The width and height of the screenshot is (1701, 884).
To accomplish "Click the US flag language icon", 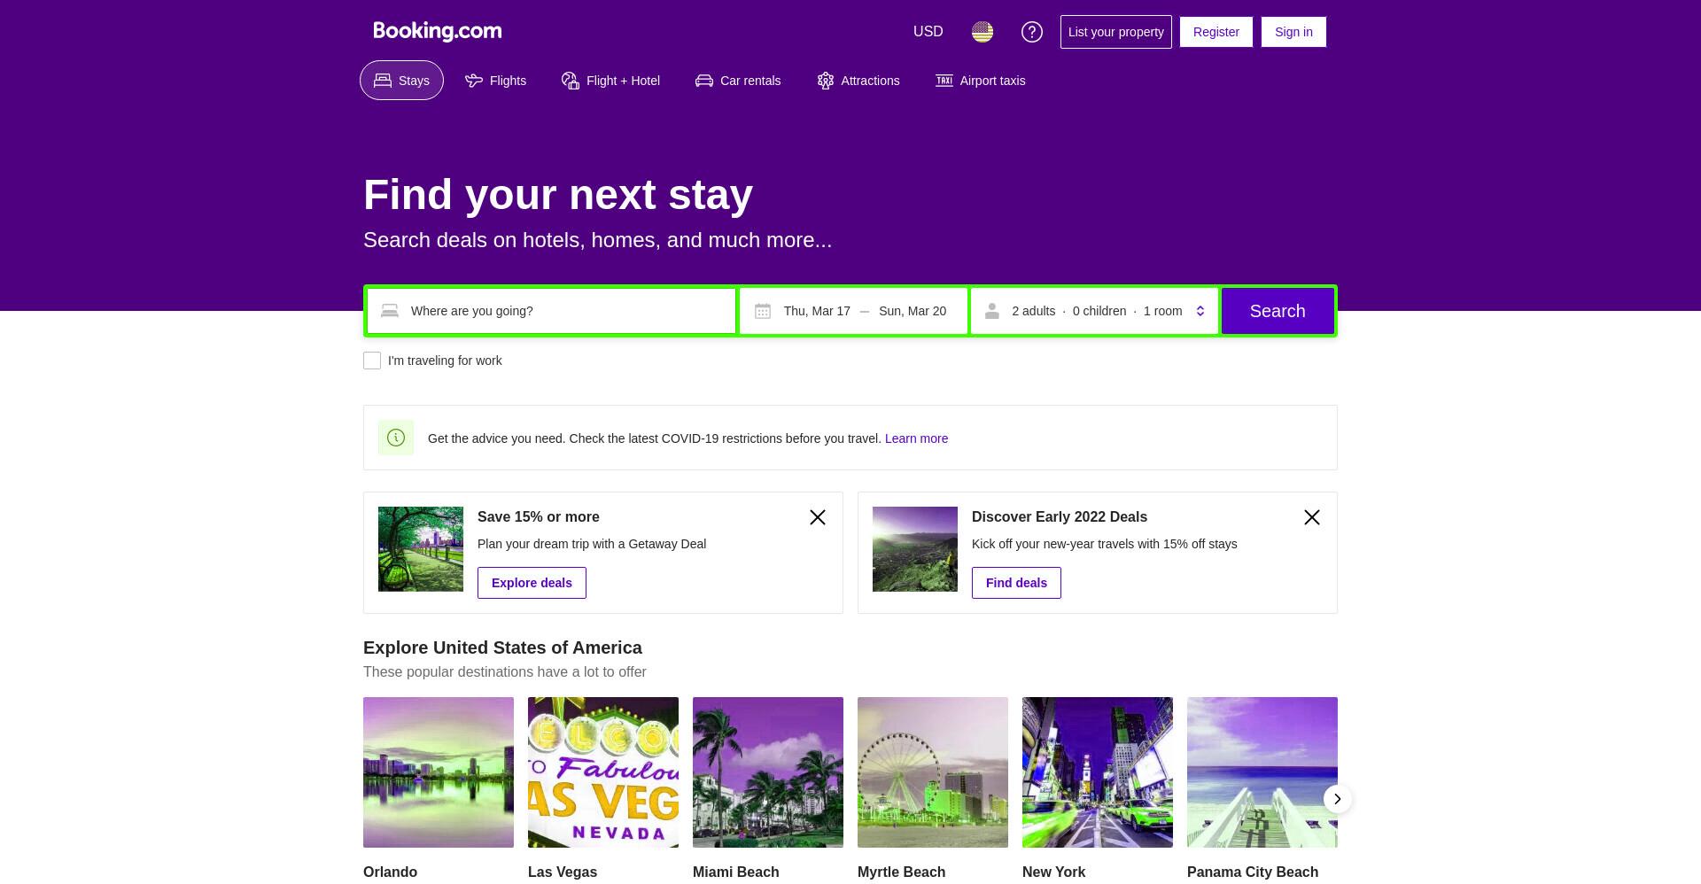I will 983,32.
